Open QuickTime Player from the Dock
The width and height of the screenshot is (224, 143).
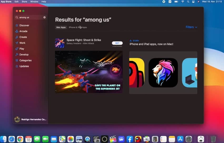pos(87,139)
